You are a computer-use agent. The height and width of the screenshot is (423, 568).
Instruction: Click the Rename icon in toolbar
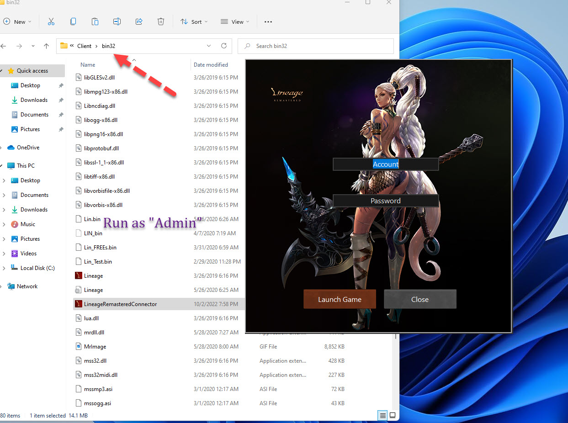117,21
